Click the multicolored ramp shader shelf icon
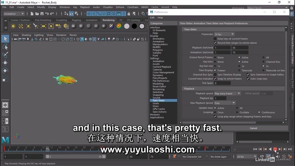Screen dimensions: 295x166 119,26
